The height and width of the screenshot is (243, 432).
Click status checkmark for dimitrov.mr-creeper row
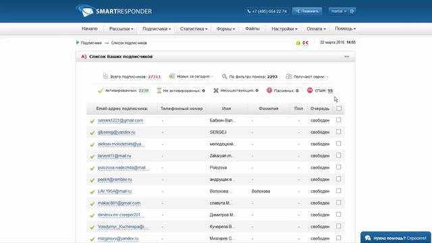click(92, 215)
